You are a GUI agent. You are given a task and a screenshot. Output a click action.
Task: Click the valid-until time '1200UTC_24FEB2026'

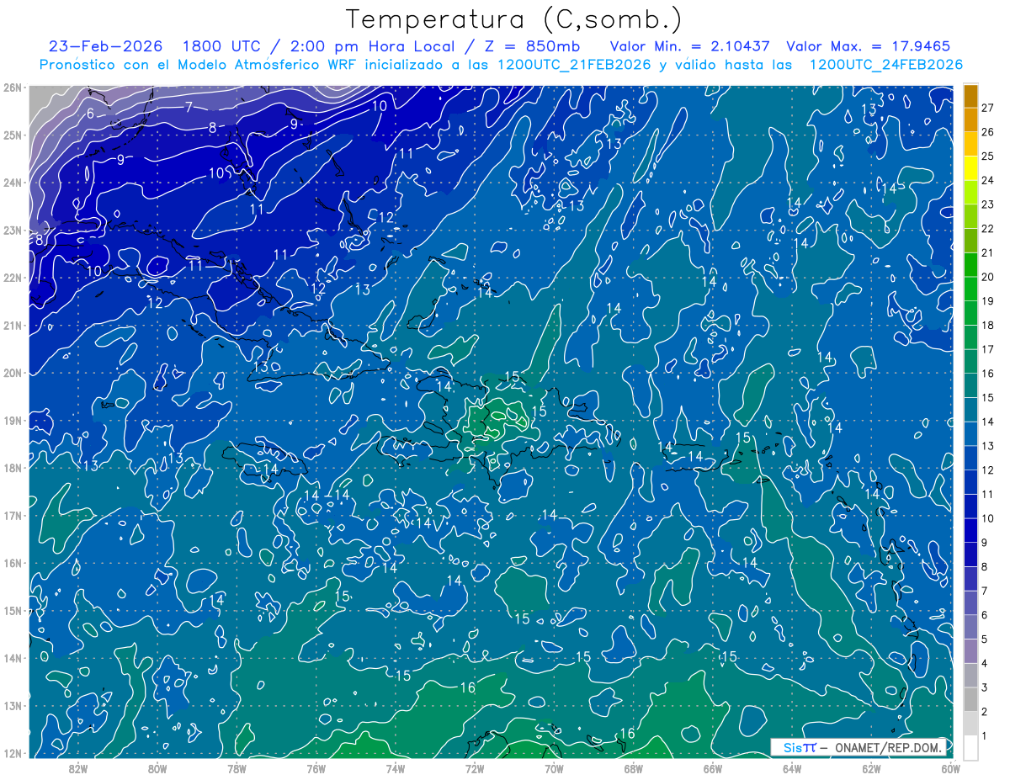pos(885,65)
